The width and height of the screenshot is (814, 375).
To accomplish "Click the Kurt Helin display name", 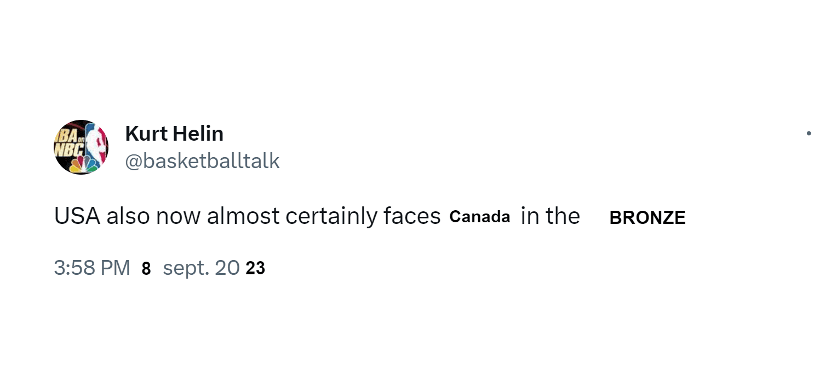I will click(174, 134).
